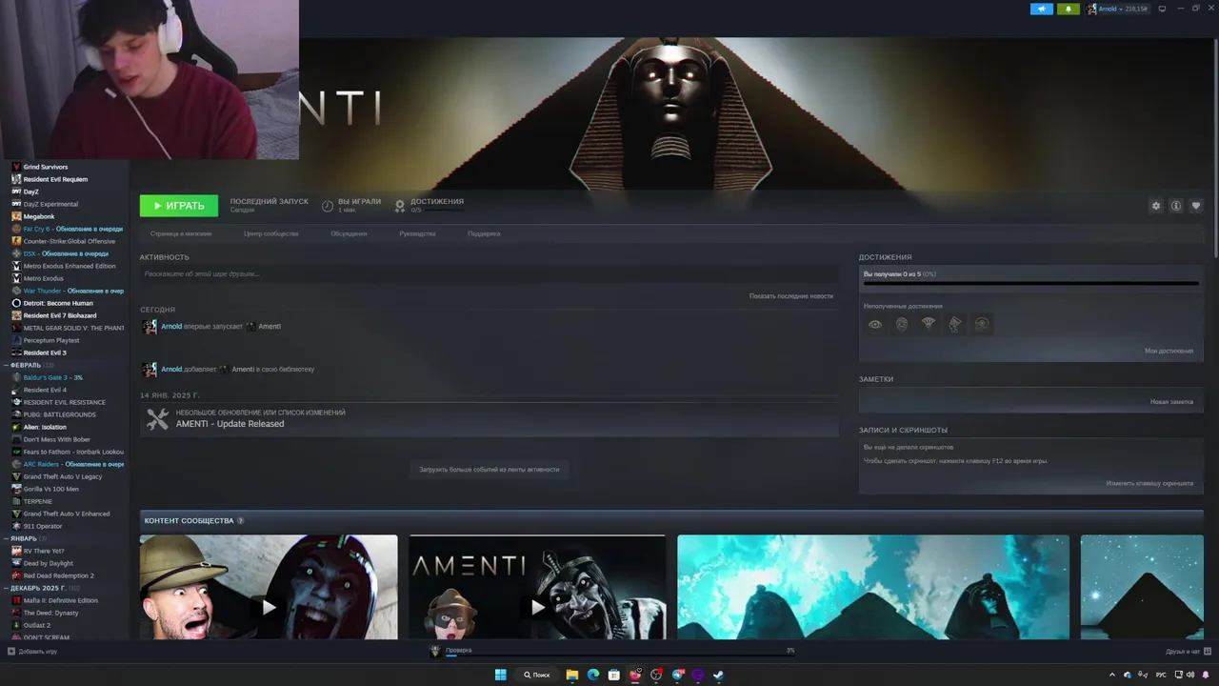Select the second locked achievement icon
Image resolution: width=1219 pixels, height=686 pixels.
[x=902, y=324]
